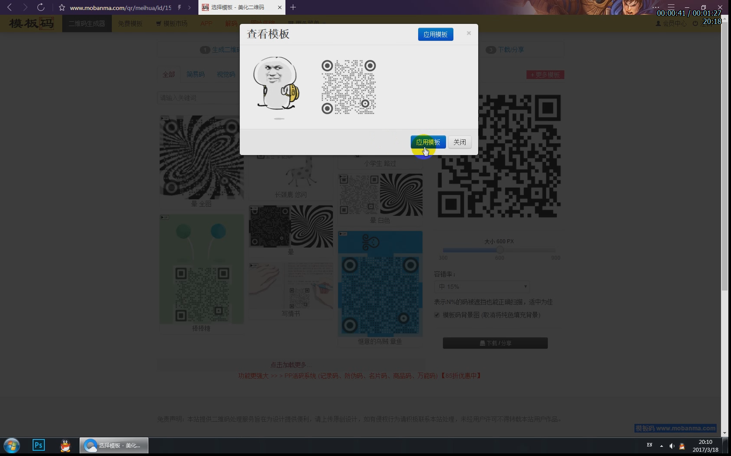The image size is (731, 456).
Task: Open the Windows Start menu
Action: 12,446
